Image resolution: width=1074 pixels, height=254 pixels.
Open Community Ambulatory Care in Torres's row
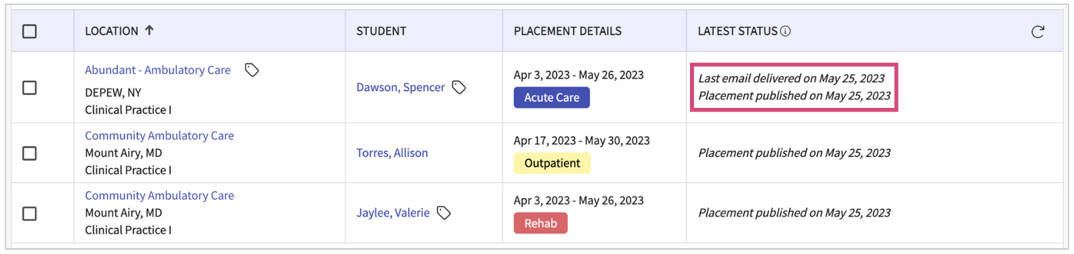point(160,135)
